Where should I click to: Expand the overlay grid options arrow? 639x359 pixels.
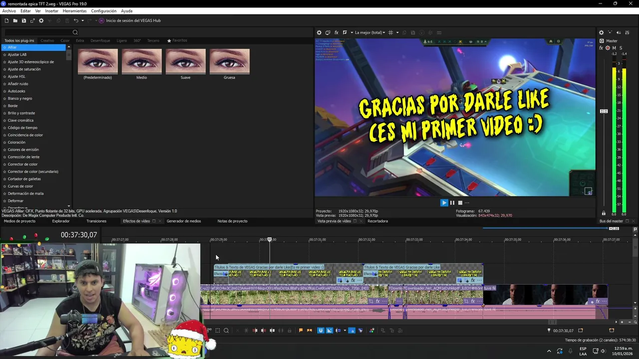click(397, 32)
